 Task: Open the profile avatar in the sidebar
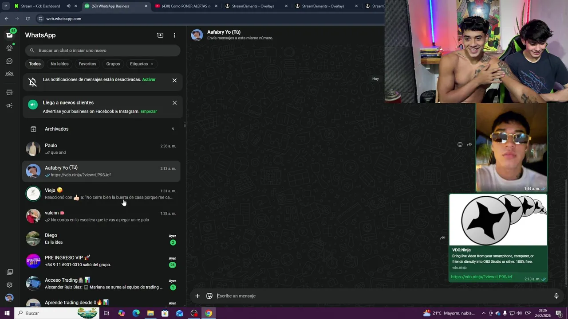click(9, 298)
